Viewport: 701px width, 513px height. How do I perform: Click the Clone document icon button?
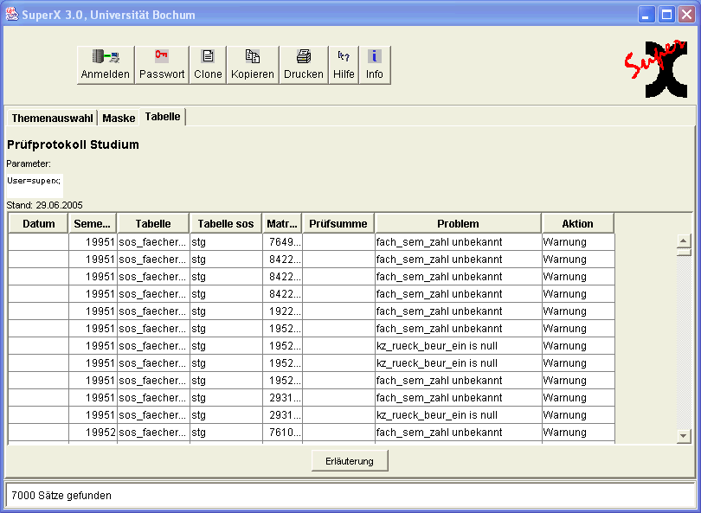[208, 65]
